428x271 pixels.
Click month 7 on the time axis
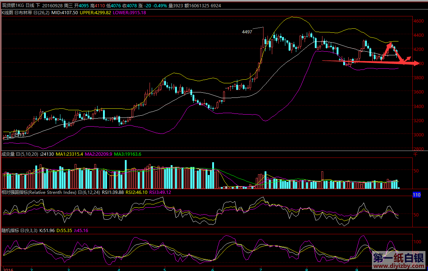[261, 269]
